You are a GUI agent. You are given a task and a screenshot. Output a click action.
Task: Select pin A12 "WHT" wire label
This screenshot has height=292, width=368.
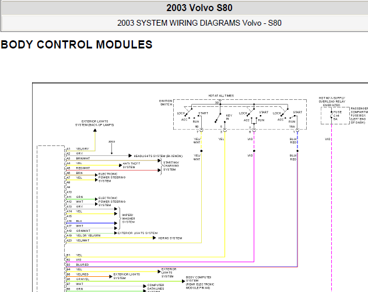[79, 201]
